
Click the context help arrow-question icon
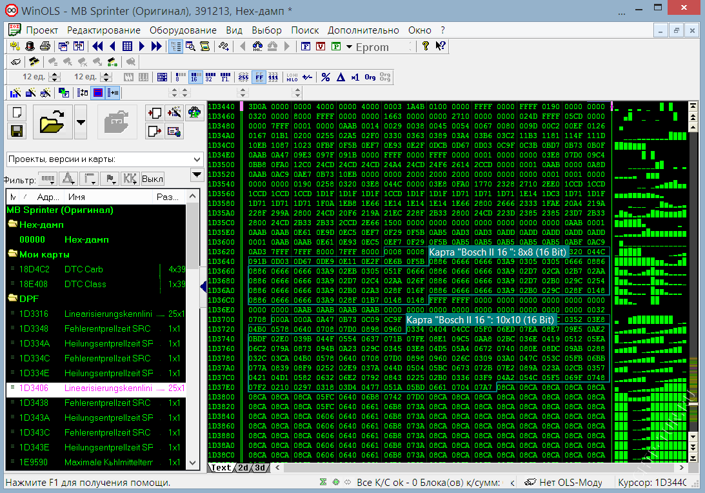pyautogui.click(x=441, y=46)
